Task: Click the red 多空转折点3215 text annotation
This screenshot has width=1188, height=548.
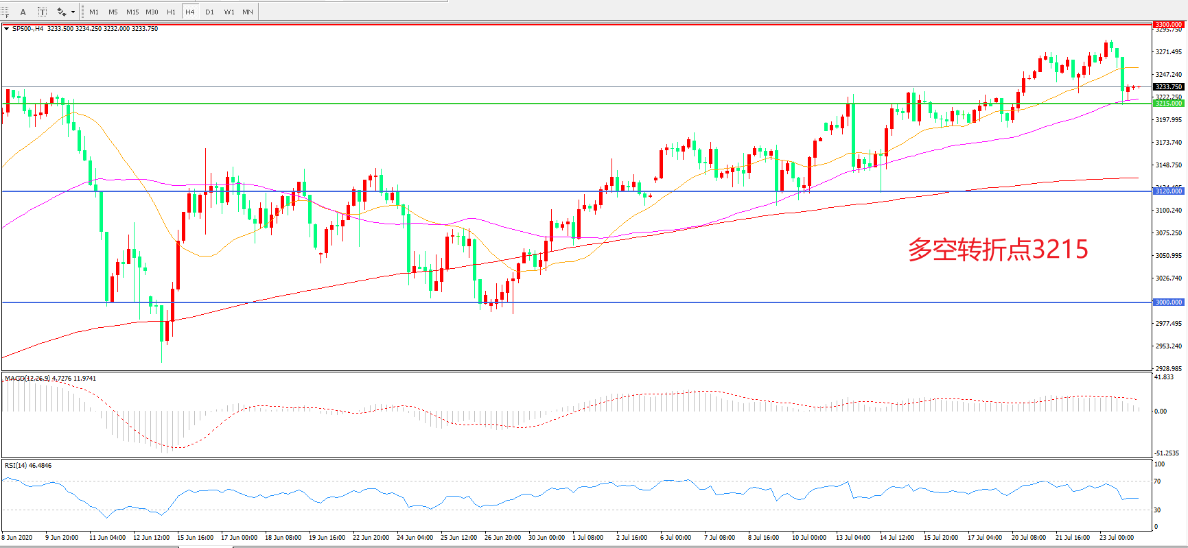Action: pyautogui.click(x=998, y=250)
